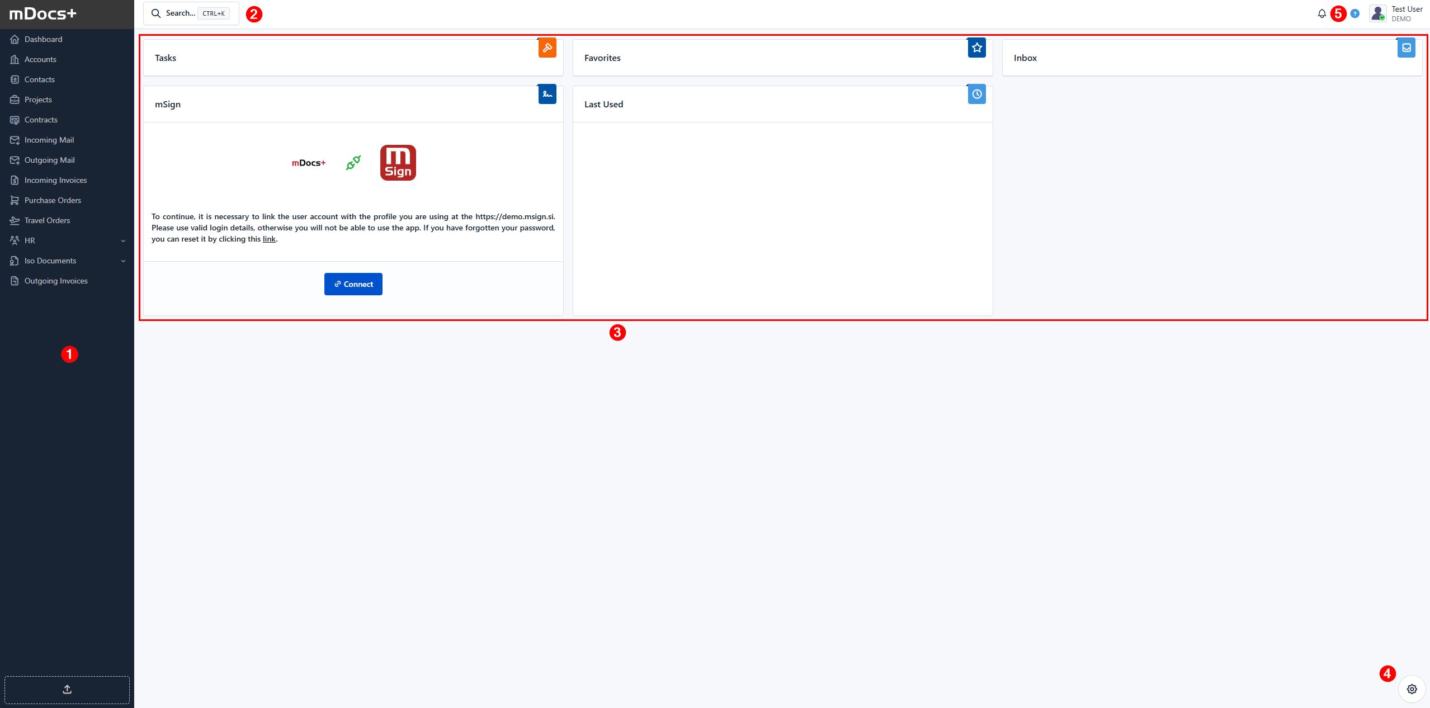Click the Inbox widget title
The height and width of the screenshot is (708, 1430).
click(1025, 58)
